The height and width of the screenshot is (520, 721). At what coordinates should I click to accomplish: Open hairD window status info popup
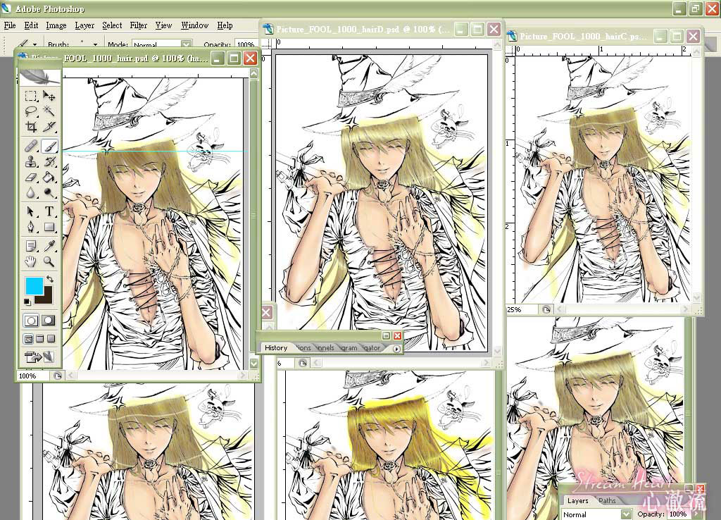tap(303, 364)
